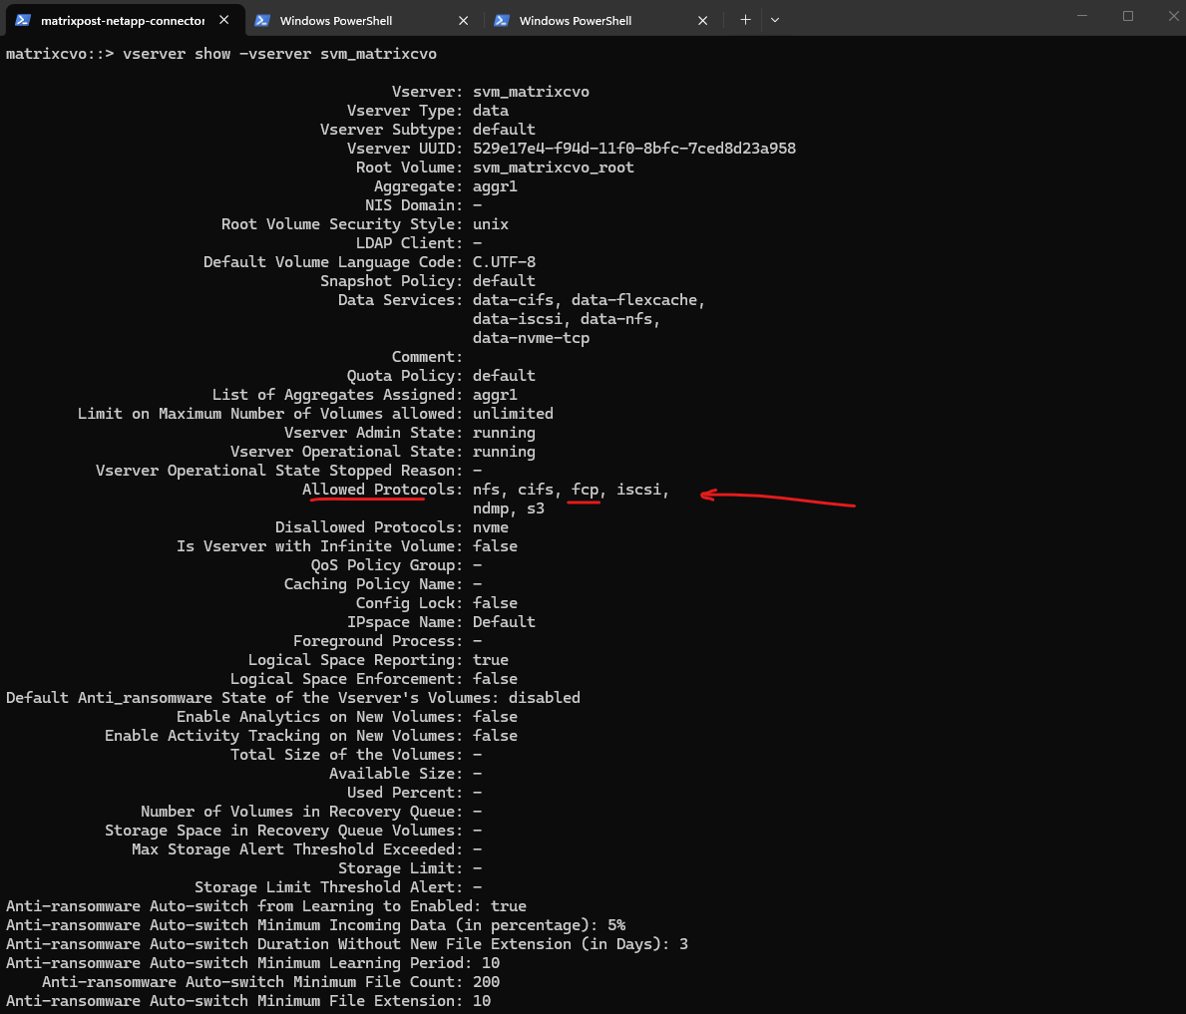Image resolution: width=1186 pixels, height=1014 pixels.
Task: Click the PowerShell icon on the last tab
Action: (502, 20)
